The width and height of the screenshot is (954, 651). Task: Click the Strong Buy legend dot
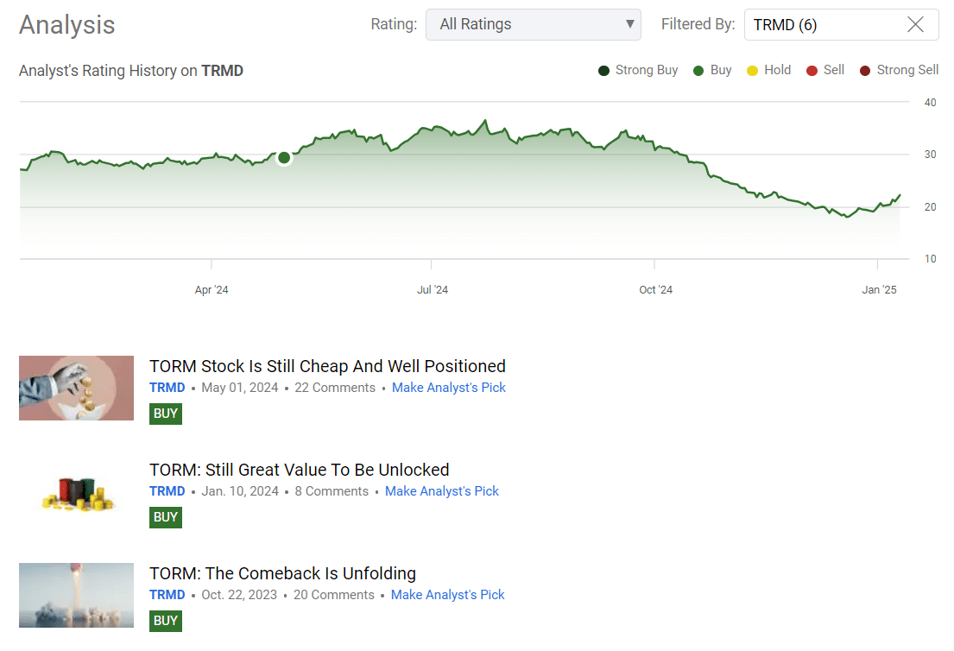coord(604,71)
